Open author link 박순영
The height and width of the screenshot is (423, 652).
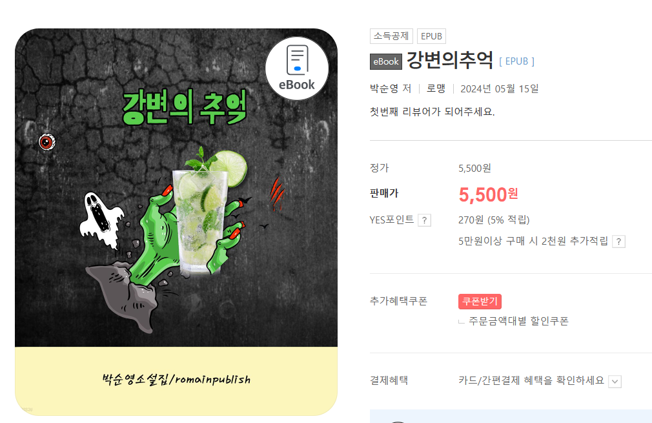tap(384, 88)
